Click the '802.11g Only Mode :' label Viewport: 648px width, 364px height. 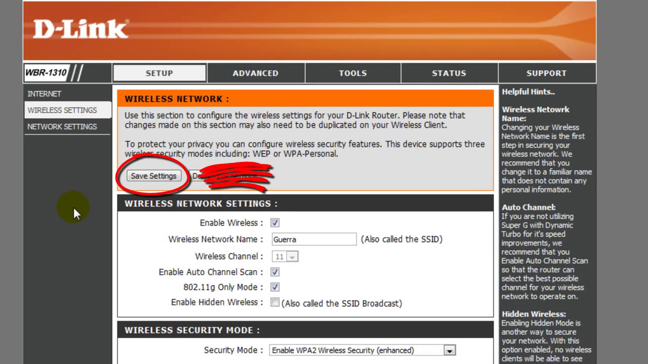223,287
